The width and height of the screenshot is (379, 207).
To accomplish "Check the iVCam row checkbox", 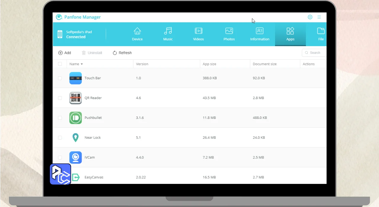I will 60,157.
